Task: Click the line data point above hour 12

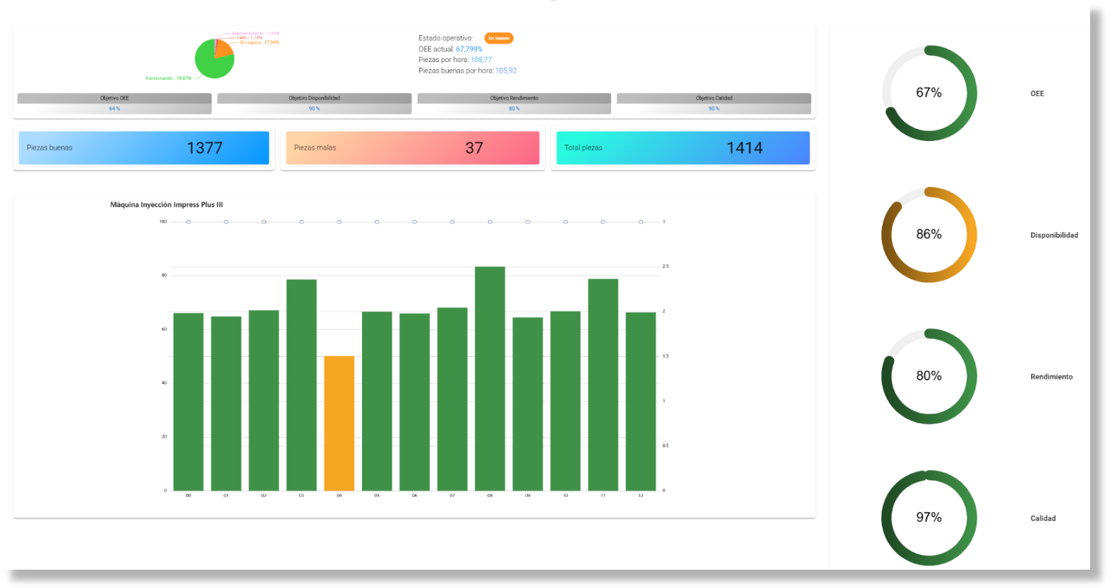Action: 641,222
